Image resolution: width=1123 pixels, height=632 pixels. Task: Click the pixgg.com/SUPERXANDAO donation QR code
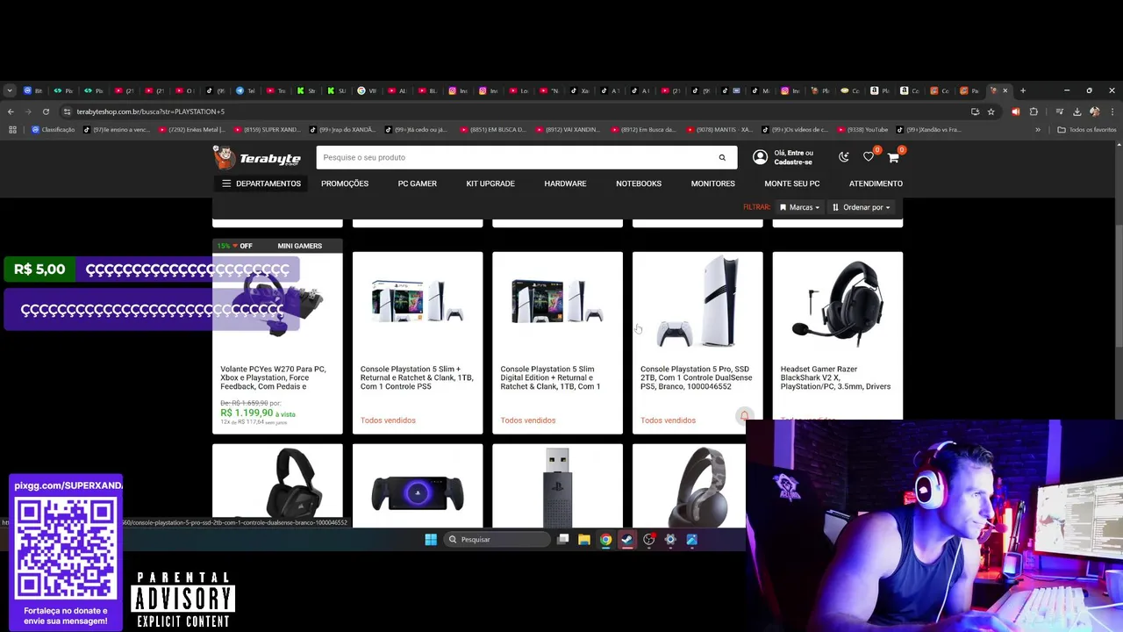tap(66, 549)
